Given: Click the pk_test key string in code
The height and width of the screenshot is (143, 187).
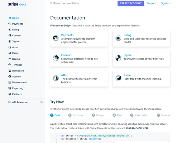Looking at the screenshot, I should click(108, 136).
